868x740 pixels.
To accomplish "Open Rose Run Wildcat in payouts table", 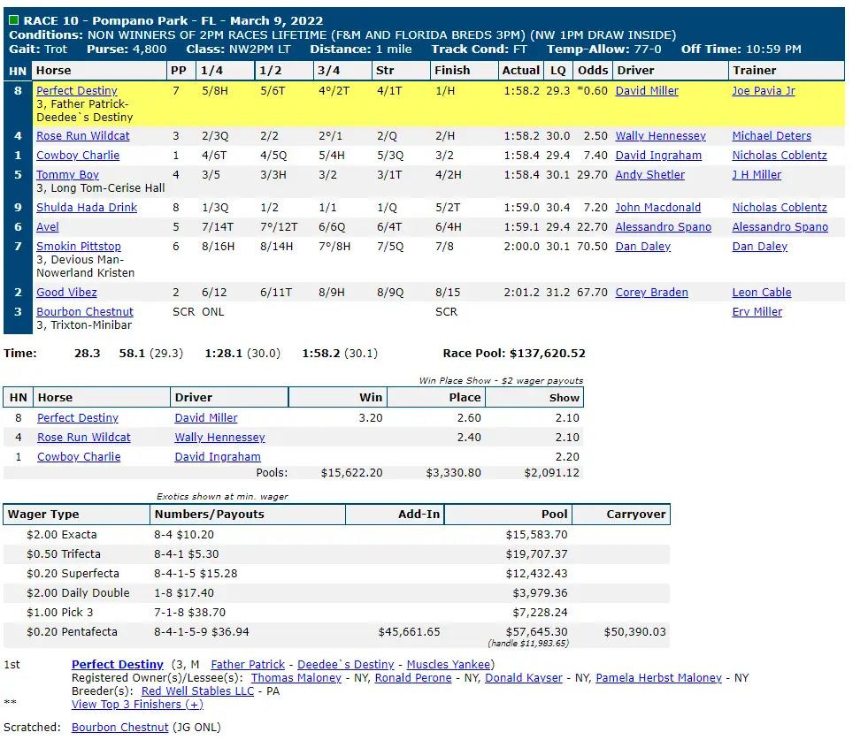I will 83,438.
